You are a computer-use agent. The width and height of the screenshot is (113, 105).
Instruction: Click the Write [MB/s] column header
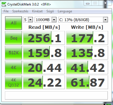87,27
